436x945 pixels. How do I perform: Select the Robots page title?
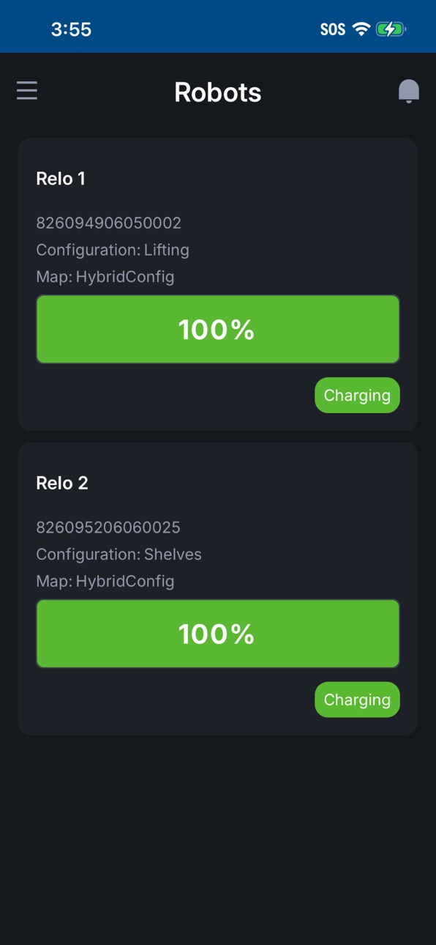tap(218, 92)
